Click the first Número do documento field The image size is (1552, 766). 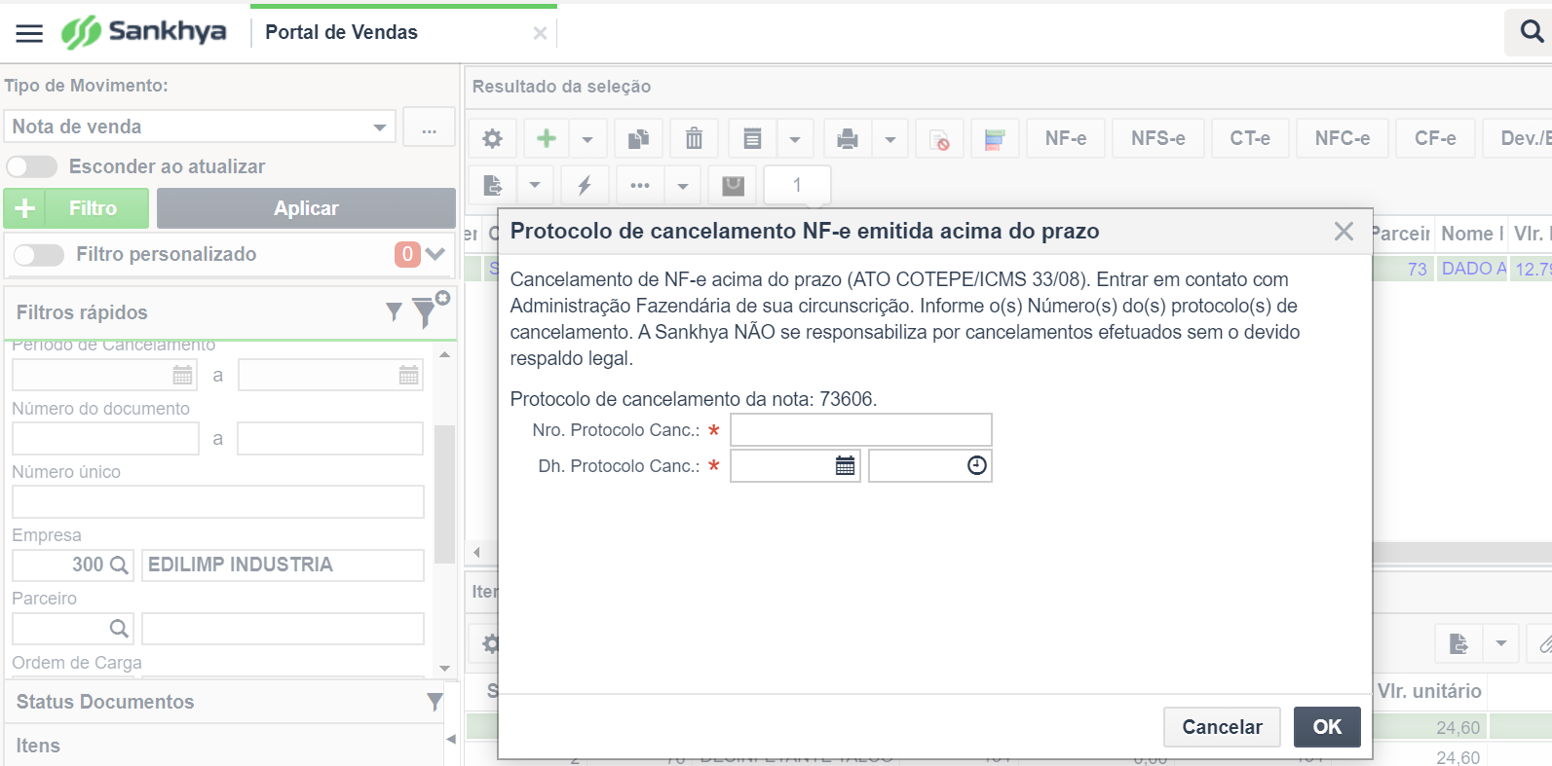[x=105, y=439]
